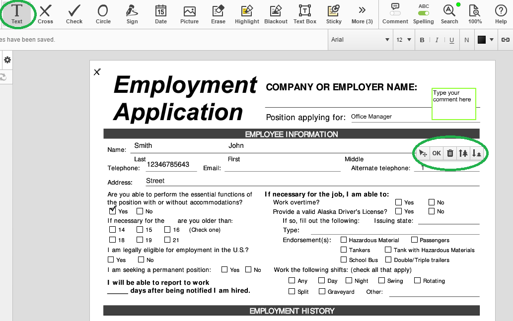Click the Issuing state field
The image size is (513, 321).
pos(448,221)
